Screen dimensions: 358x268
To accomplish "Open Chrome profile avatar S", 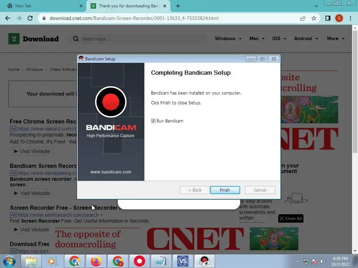I will pyautogui.click(x=339, y=18).
